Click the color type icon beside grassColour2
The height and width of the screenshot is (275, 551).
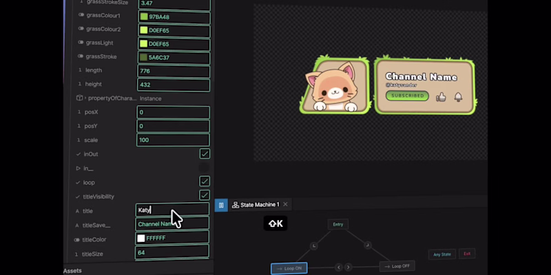[81, 29]
